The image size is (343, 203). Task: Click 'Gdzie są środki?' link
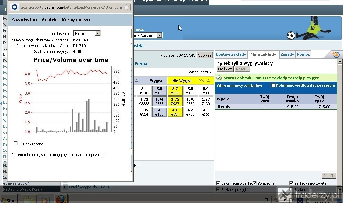16,183
